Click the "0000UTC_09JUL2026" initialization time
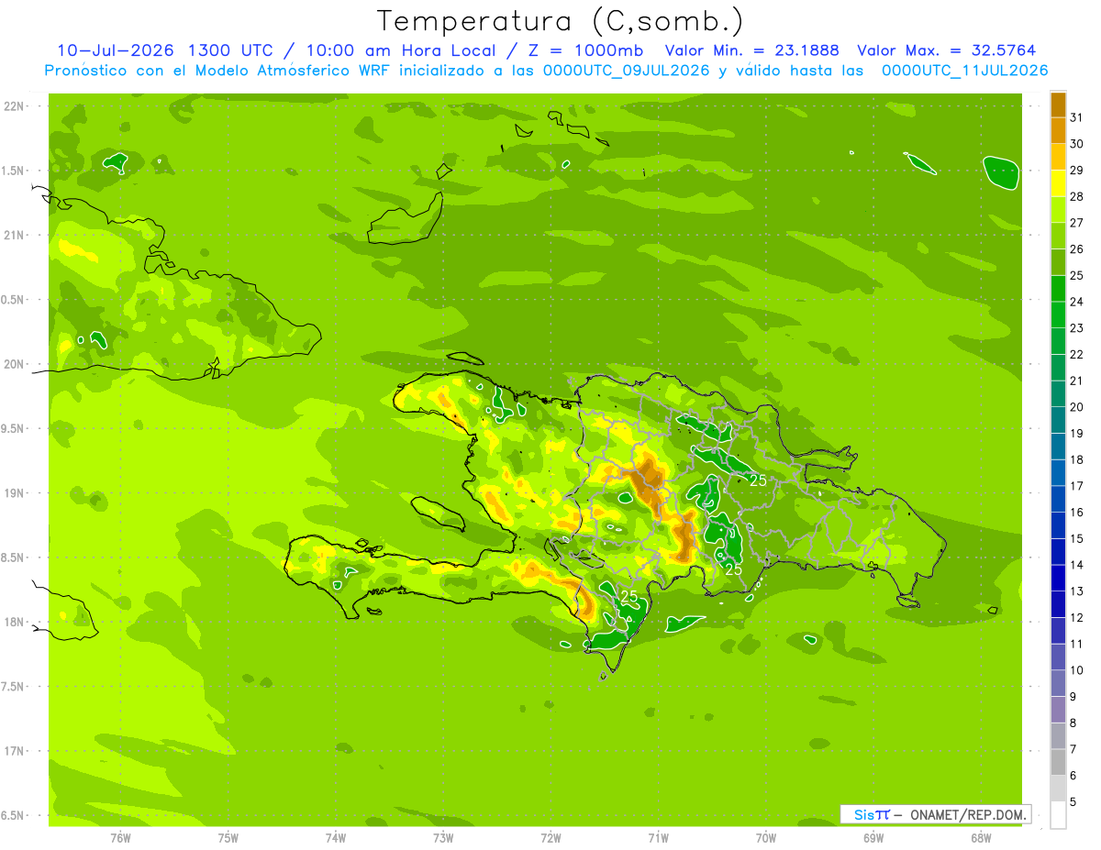This screenshot has height=850, width=1101. tap(627, 71)
